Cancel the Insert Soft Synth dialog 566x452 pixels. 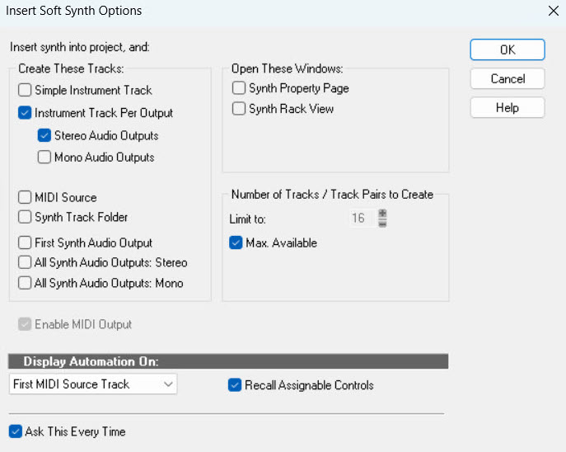[x=507, y=79]
